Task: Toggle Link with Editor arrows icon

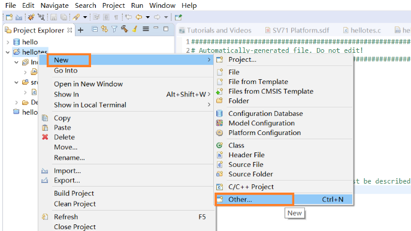Action: point(104,29)
